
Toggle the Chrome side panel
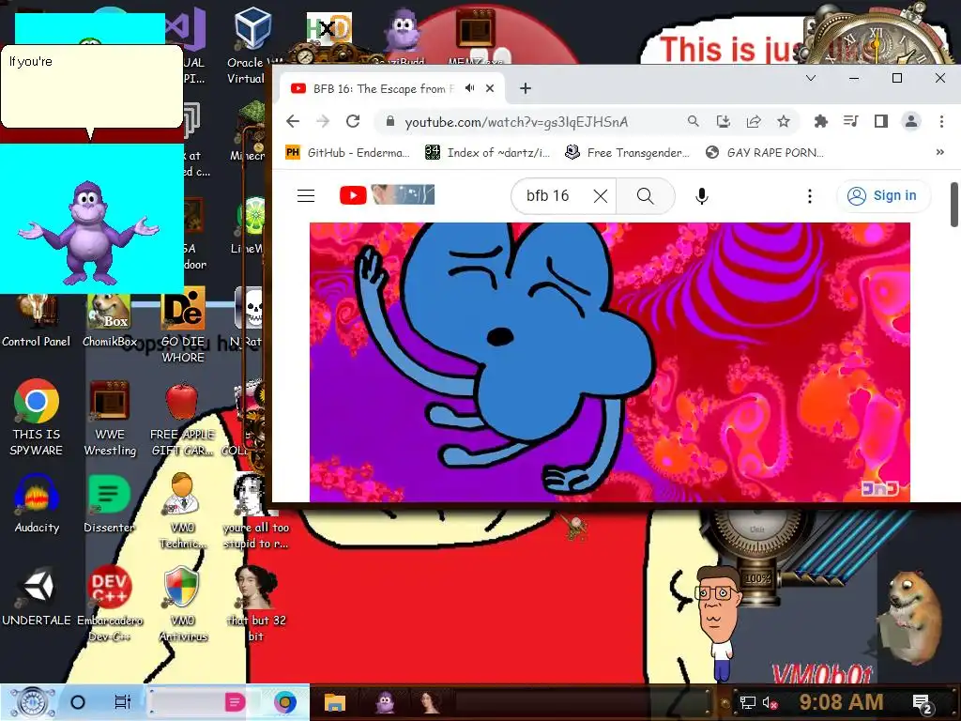tap(880, 121)
